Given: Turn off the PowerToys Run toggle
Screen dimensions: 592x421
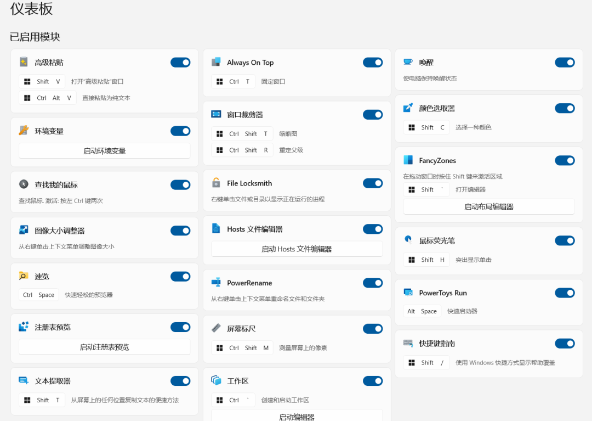Looking at the screenshot, I should [x=565, y=293].
